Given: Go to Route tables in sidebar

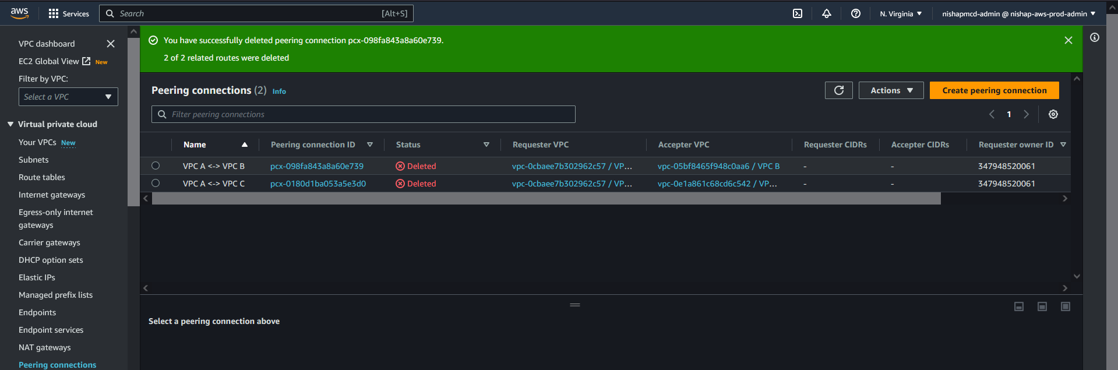Looking at the screenshot, I should coord(42,177).
